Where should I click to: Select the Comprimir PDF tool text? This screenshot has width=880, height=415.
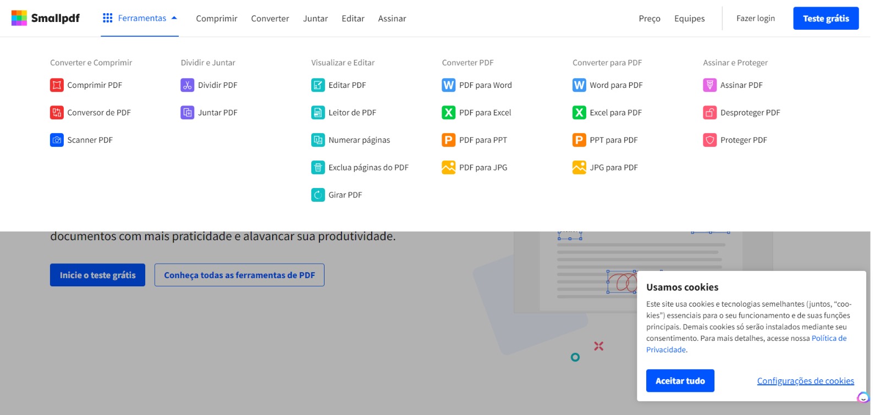coord(95,85)
